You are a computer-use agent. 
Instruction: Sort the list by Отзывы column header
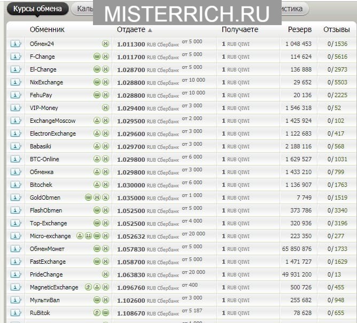(337, 30)
